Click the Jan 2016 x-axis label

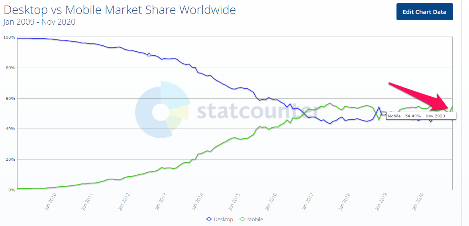[x=270, y=201]
